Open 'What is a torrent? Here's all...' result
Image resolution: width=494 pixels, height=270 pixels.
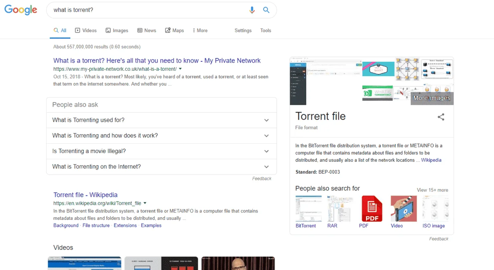157,61
